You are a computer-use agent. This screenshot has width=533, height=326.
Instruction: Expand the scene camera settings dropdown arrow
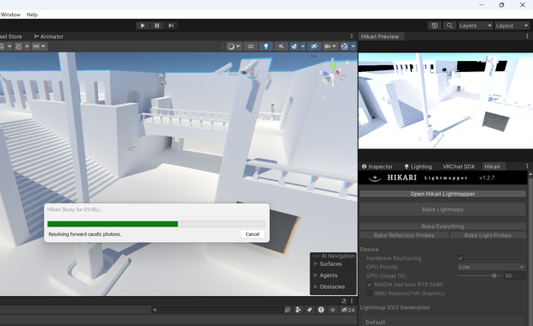tap(334, 46)
